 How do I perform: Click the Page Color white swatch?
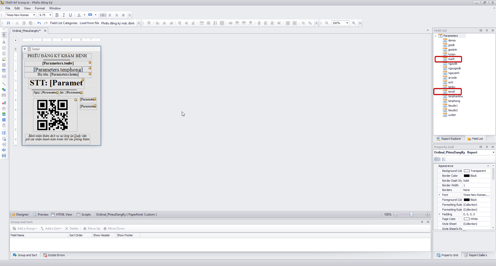point(467,219)
